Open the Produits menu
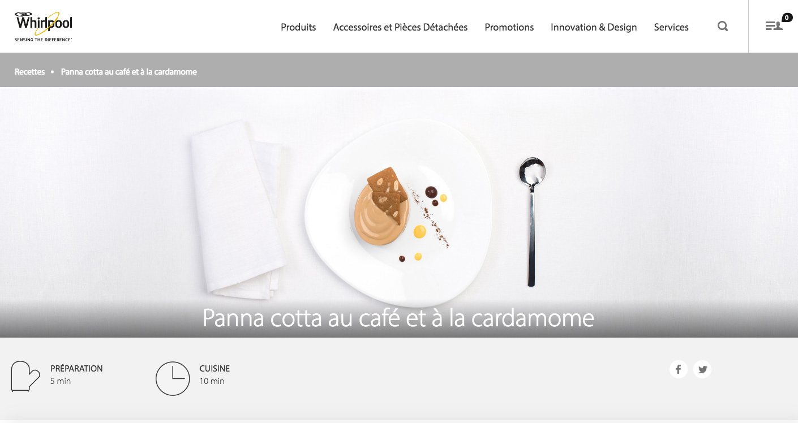Viewport: 798px width, 423px height. 298,27
